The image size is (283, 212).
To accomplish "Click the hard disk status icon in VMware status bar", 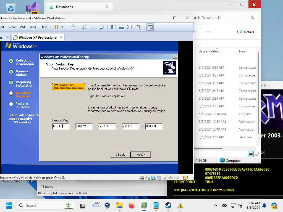I will [142, 178].
